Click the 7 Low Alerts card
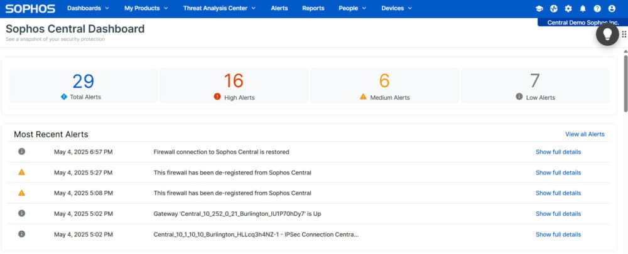The height and width of the screenshot is (254, 628). tap(535, 85)
